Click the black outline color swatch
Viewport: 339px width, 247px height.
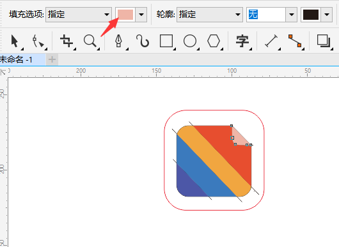(x=311, y=15)
